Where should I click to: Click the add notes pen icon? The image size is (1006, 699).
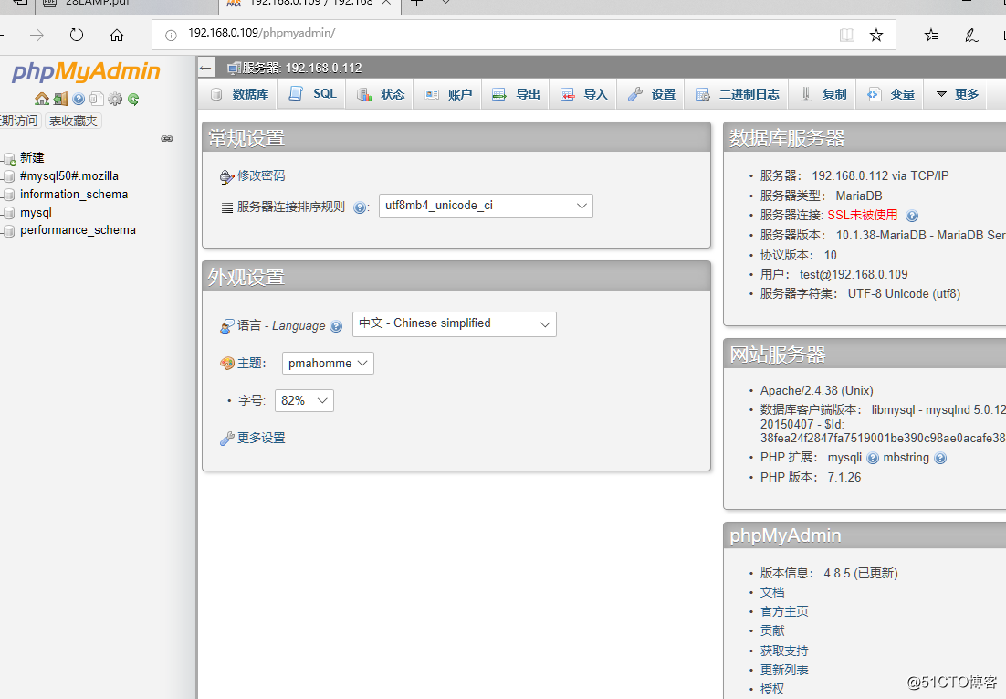[971, 35]
